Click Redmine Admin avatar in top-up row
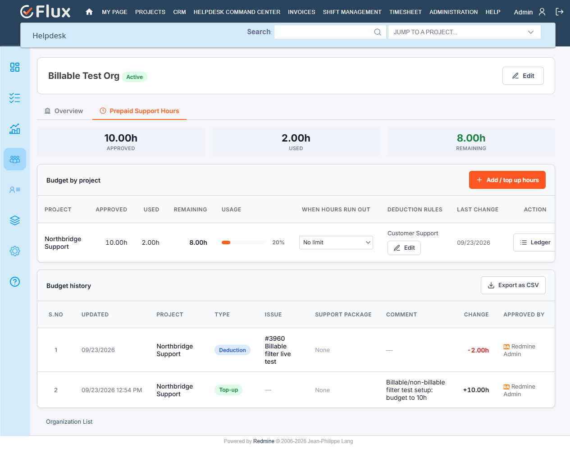Image resolution: width=570 pixels, height=453 pixels. point(506,387)
